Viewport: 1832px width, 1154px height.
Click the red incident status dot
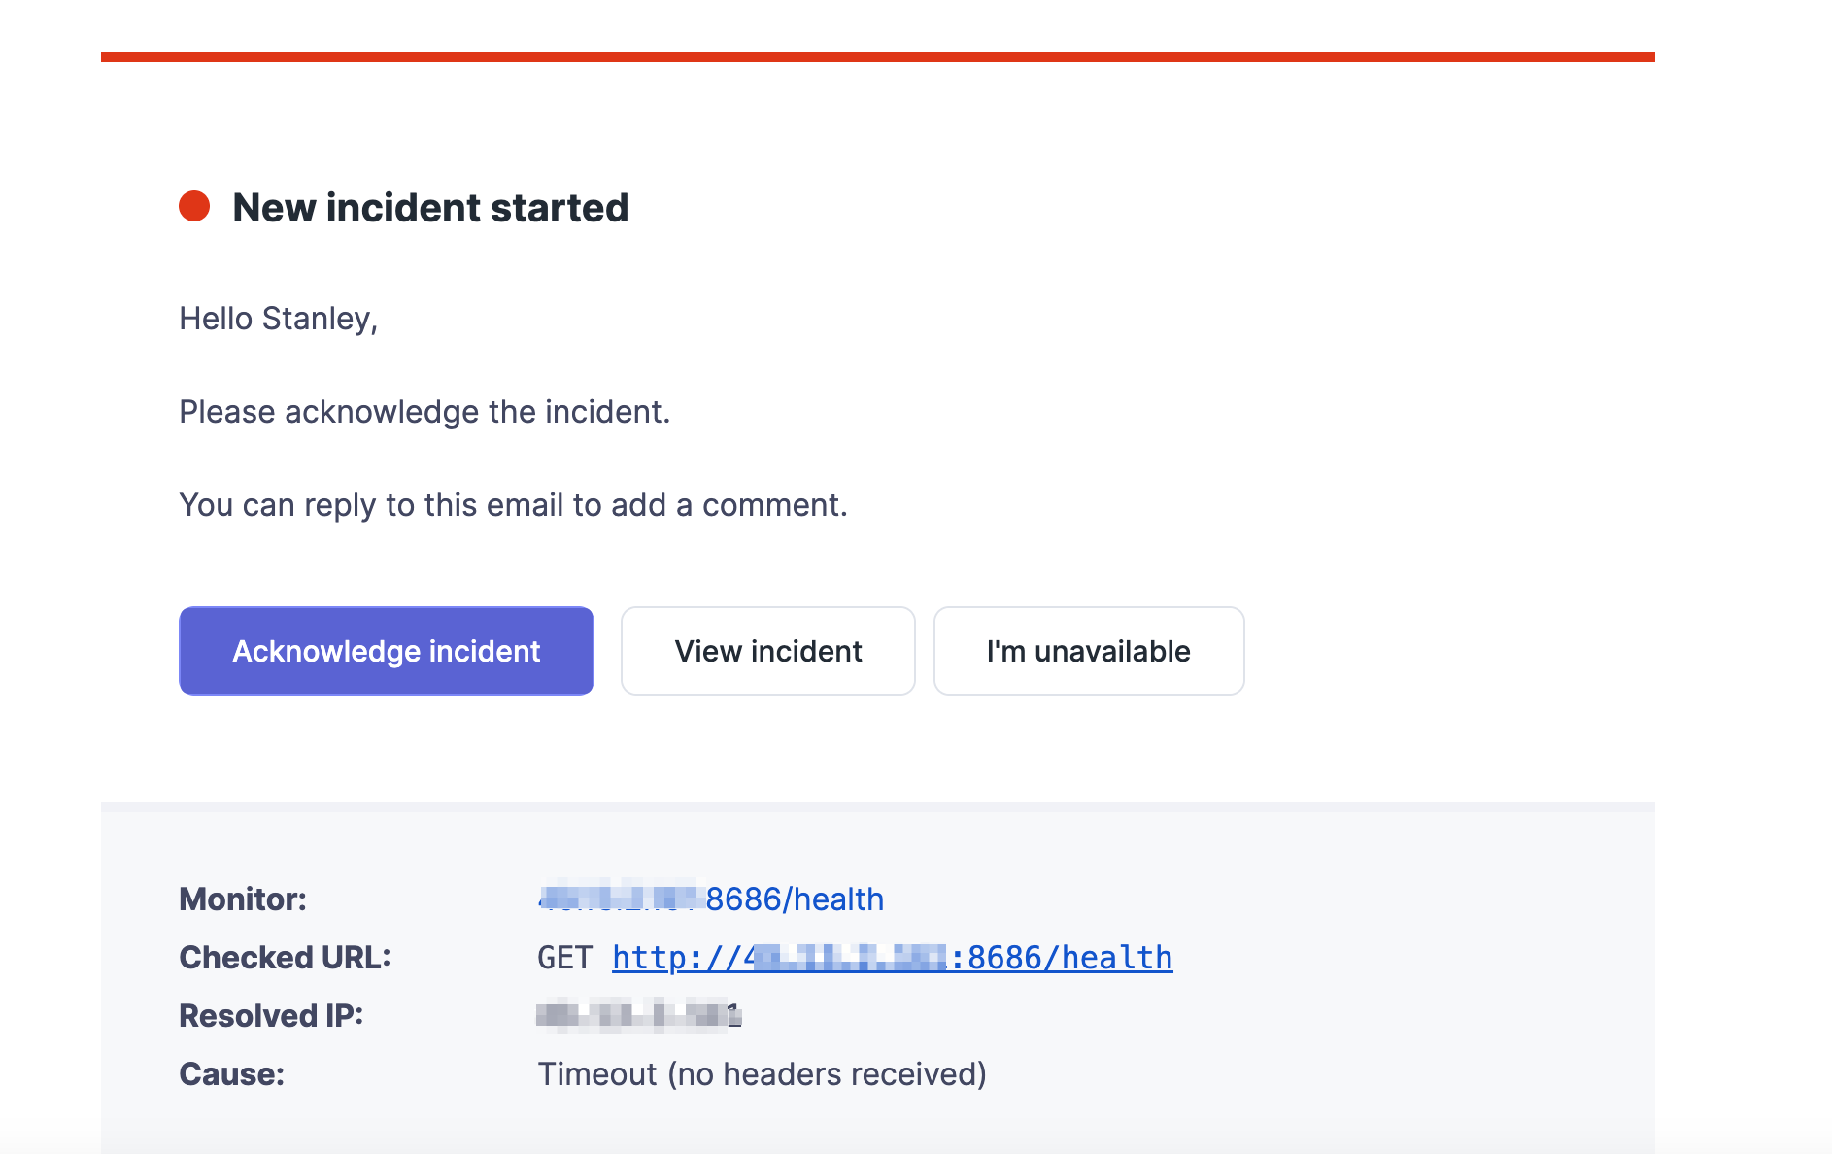(197, 204)
